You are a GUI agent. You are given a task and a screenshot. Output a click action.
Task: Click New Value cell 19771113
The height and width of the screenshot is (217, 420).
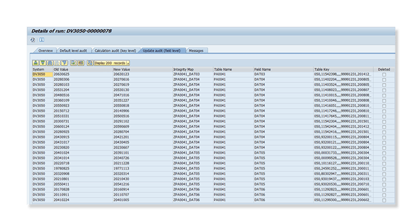(x=142, y=168)
